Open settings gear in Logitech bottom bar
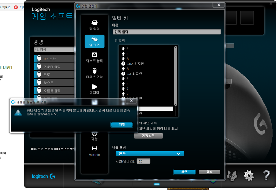The image size is (277, 190). coord(249,175)
